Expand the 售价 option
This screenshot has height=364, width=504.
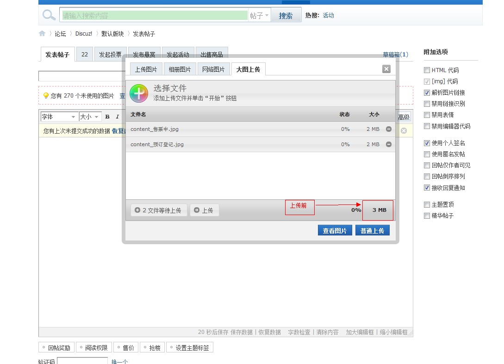click(126, 348)
